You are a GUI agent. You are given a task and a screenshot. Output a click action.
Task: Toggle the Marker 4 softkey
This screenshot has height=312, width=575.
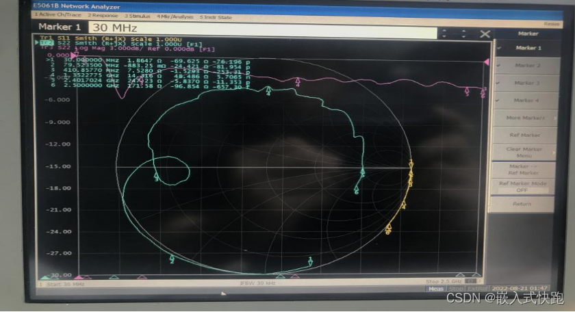(526, 100)
